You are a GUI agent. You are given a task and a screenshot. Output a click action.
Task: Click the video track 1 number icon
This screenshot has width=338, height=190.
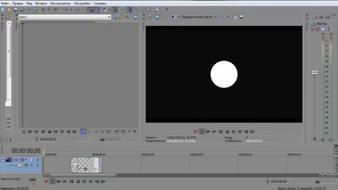(x=9, y=160)
